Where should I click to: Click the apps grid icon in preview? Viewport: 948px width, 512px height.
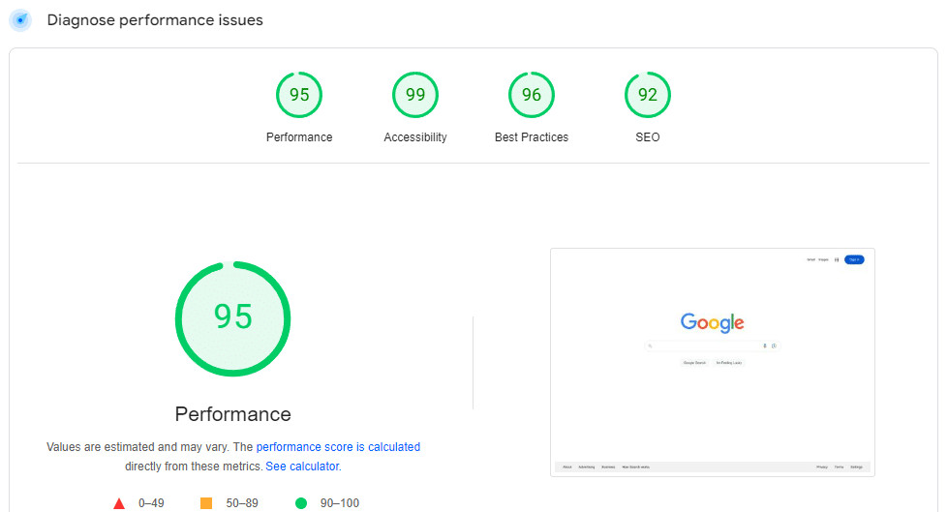pyautogui.click(x=837, y=259)
